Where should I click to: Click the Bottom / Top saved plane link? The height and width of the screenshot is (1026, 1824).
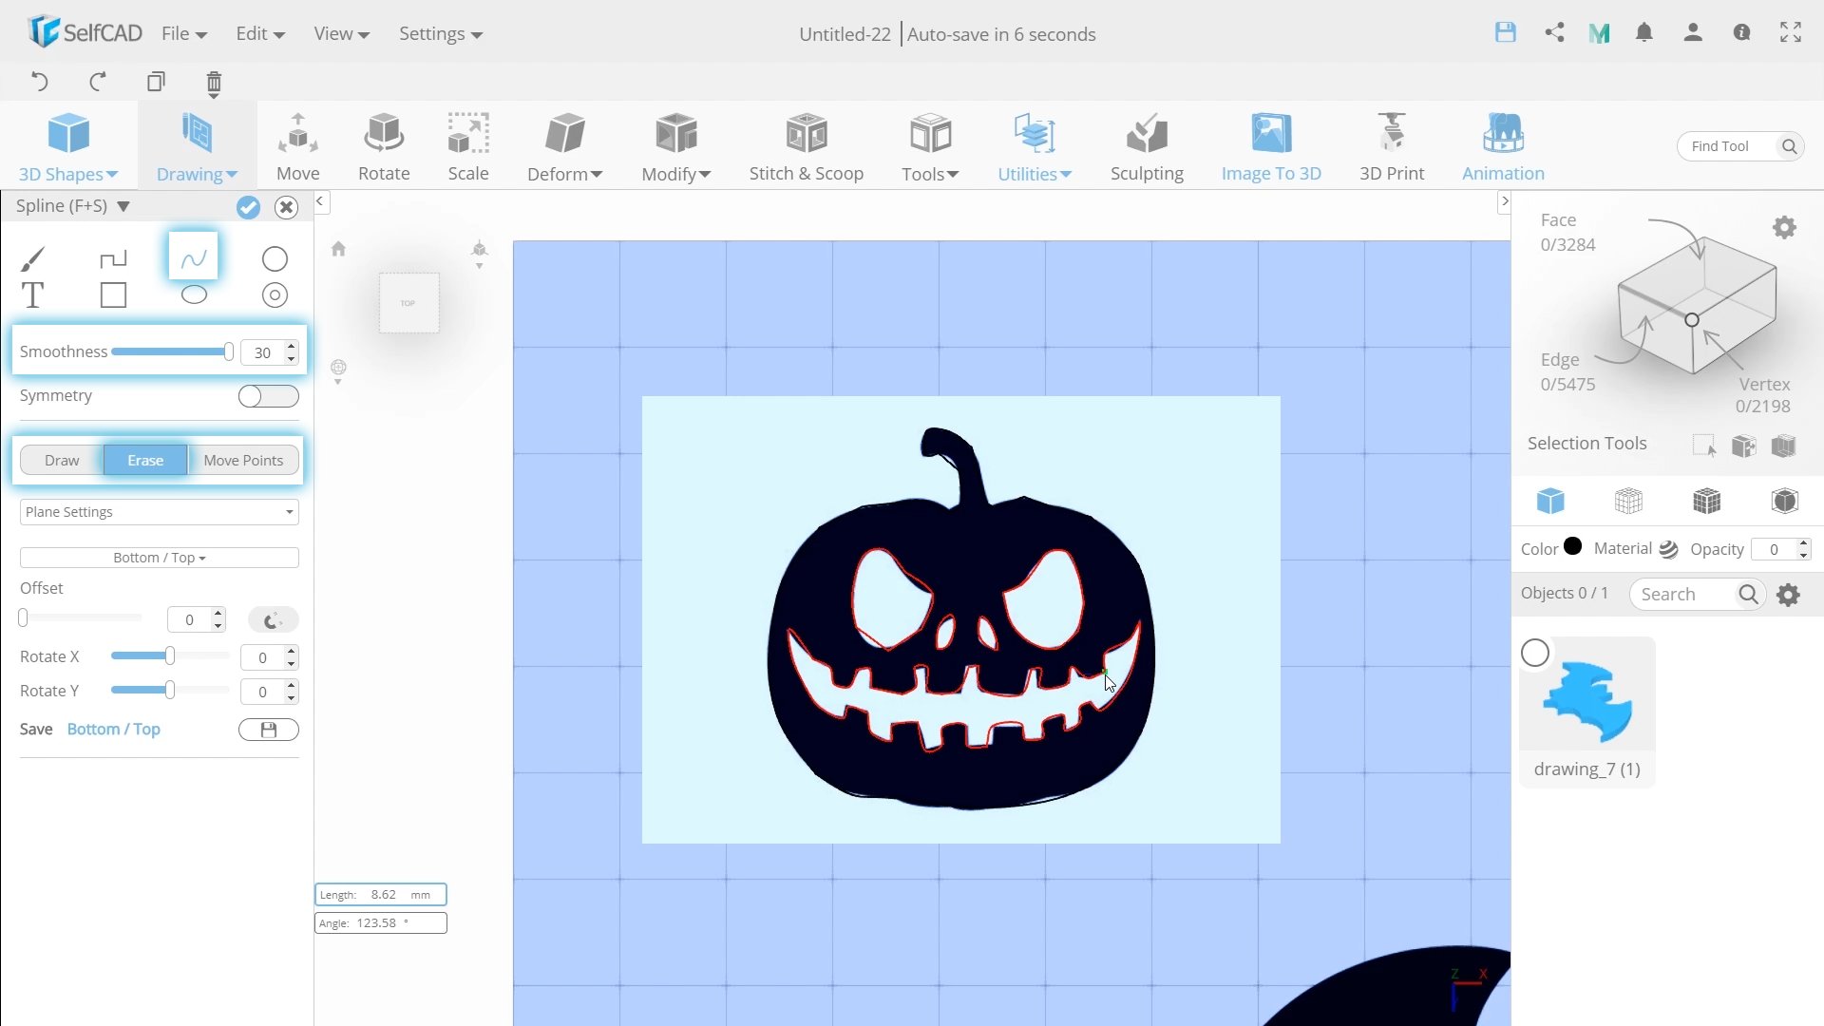pyautogui.click(x=113, y=730)
